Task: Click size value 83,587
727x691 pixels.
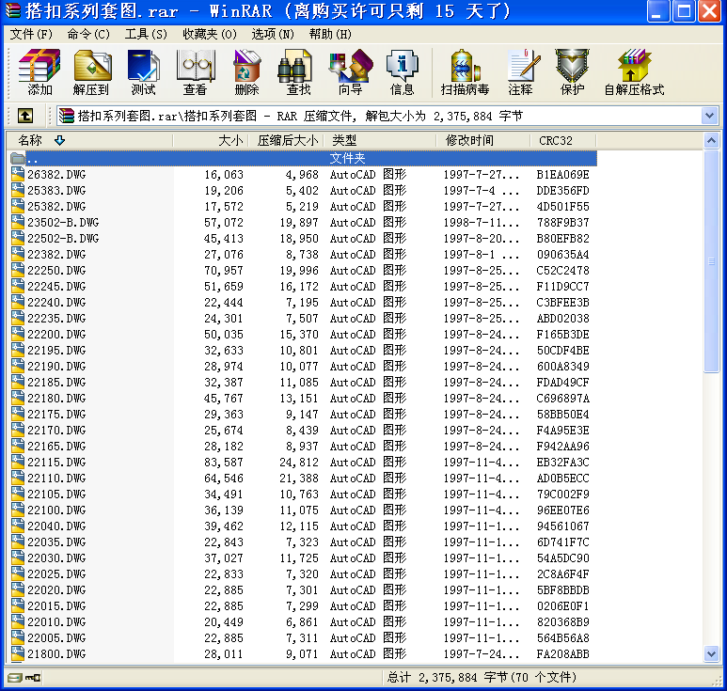Action: [x=224, y=462]
